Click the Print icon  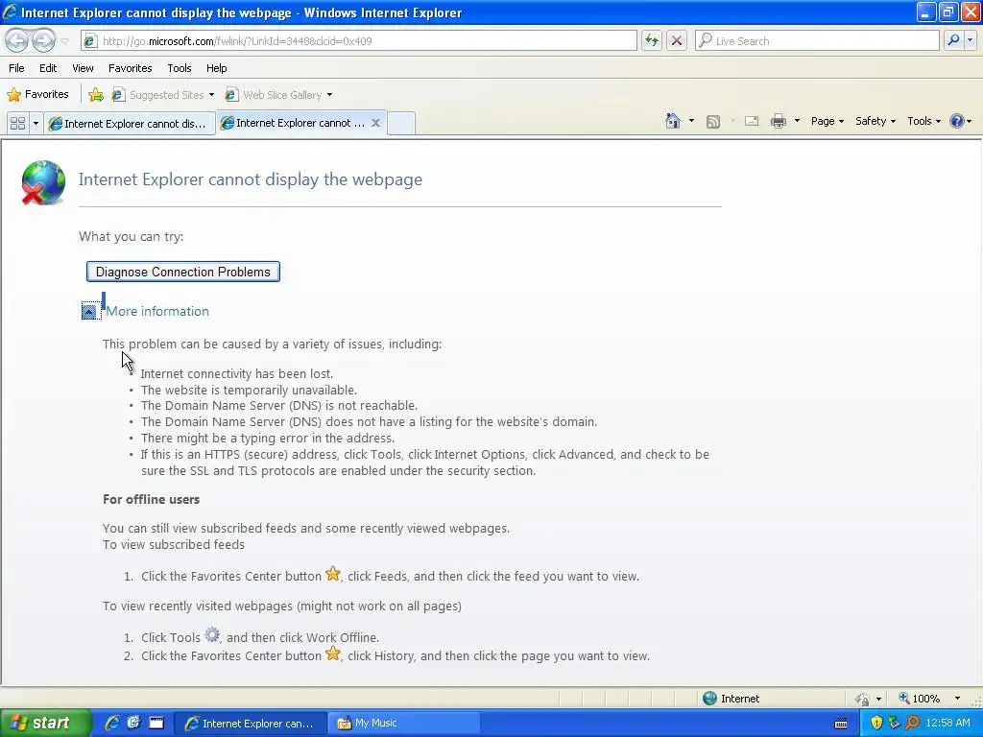(778, 122)
